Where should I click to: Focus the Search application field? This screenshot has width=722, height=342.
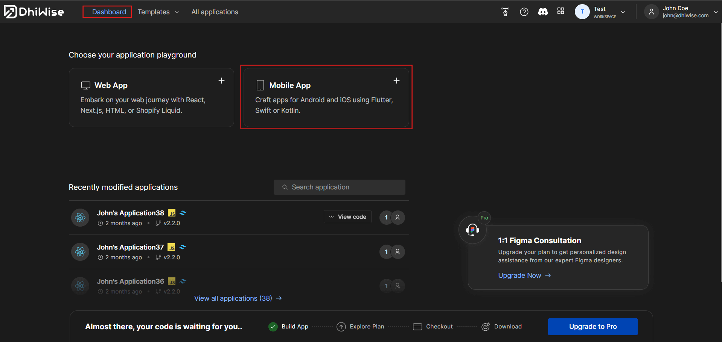tap(339, 187)
